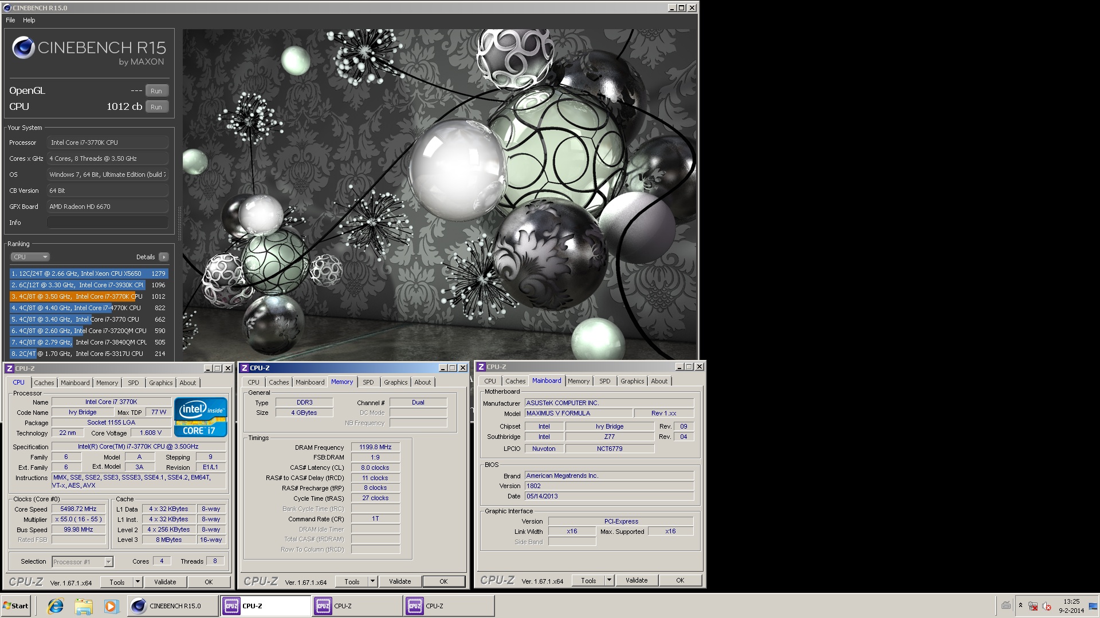Click the on-screen keyboard tray icon

(x=1006, y=605)
